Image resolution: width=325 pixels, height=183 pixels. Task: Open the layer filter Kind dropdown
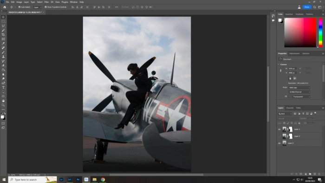coord(285,114)
